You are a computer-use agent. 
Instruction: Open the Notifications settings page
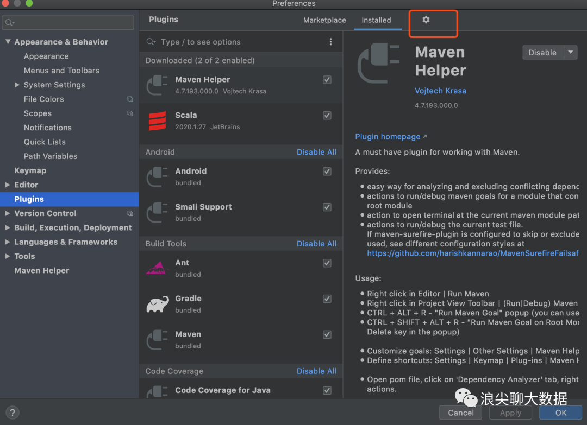coord(47,128)
